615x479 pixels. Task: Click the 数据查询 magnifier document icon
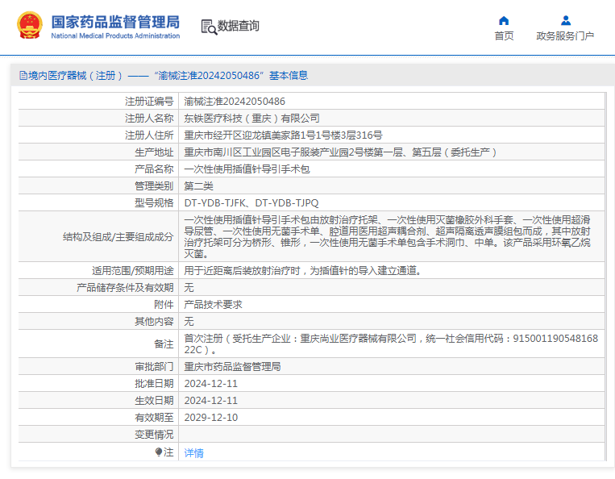click(x=208, y=27)
